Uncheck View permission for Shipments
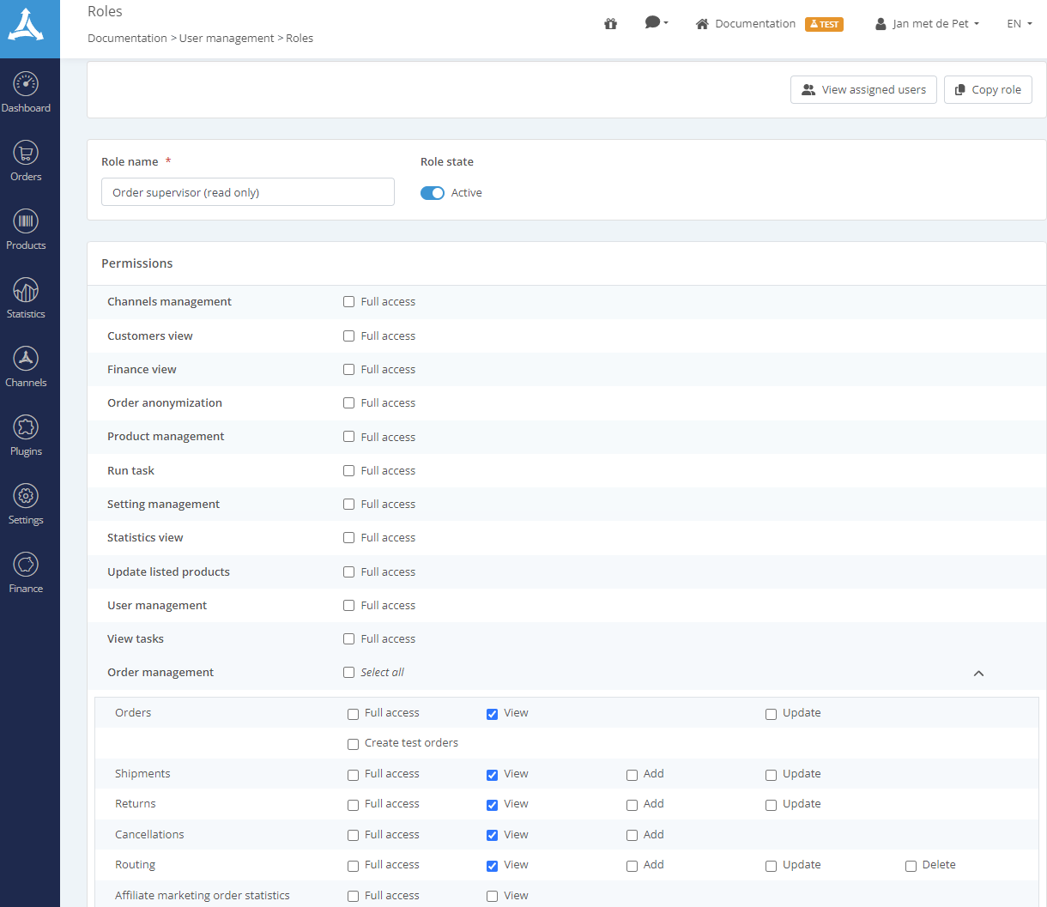The width and height of the screenshot is (1047, 907). (x=492, y=775)
